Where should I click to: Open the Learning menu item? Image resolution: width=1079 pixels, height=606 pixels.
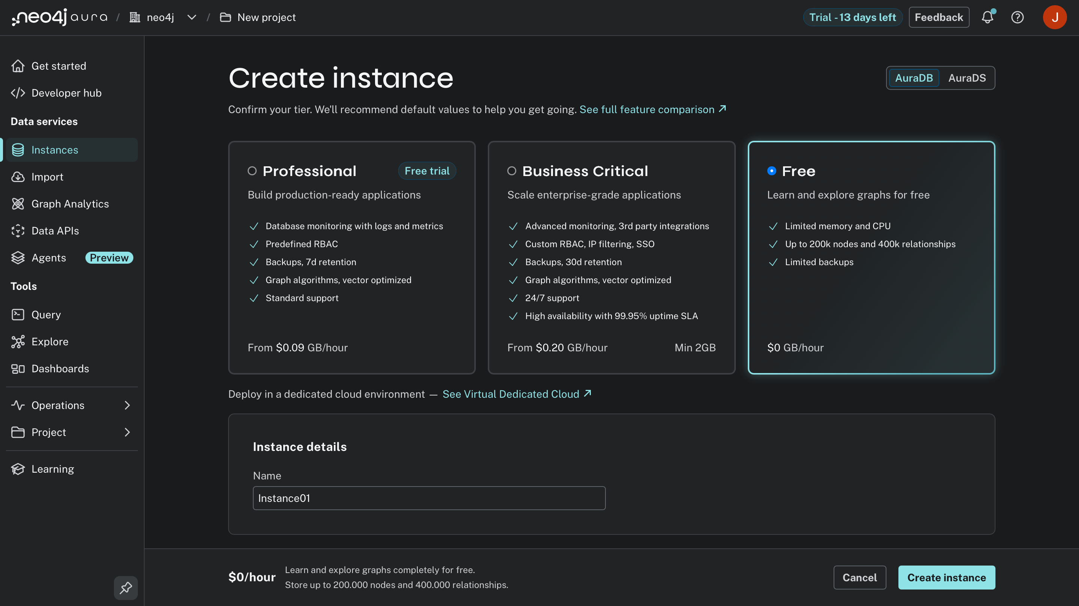point(52,469)
